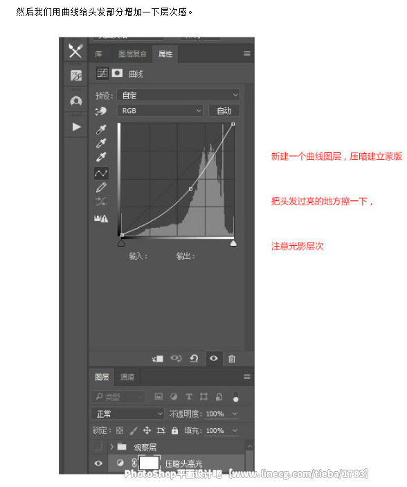This screenshot has height=487, width=407.
Task: Activate the on-image targeted adjustment hand tool
Action: 100,111
